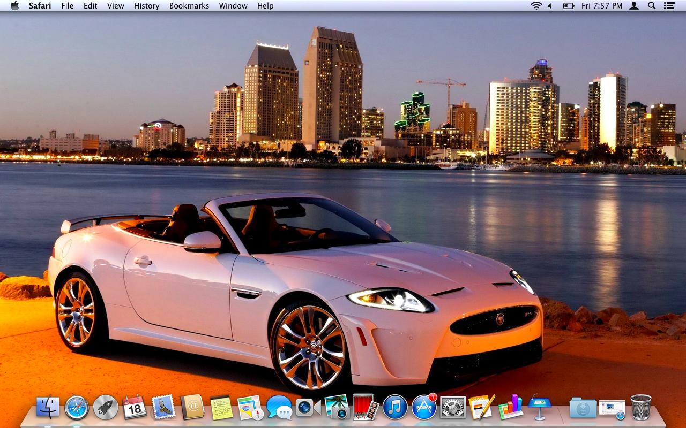Open Contacts address book icon
This screenshot has width=686, height=428.
click(192, 407)
